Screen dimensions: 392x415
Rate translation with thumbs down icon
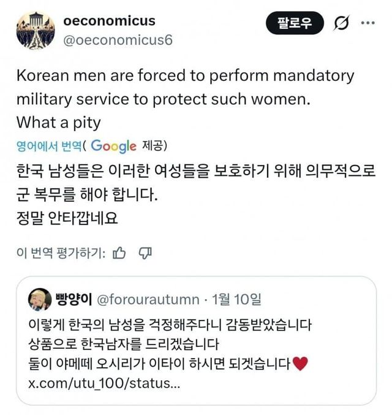[145, 252]
